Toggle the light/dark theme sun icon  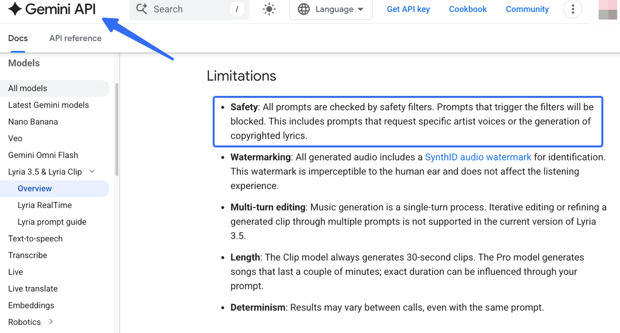269,9
